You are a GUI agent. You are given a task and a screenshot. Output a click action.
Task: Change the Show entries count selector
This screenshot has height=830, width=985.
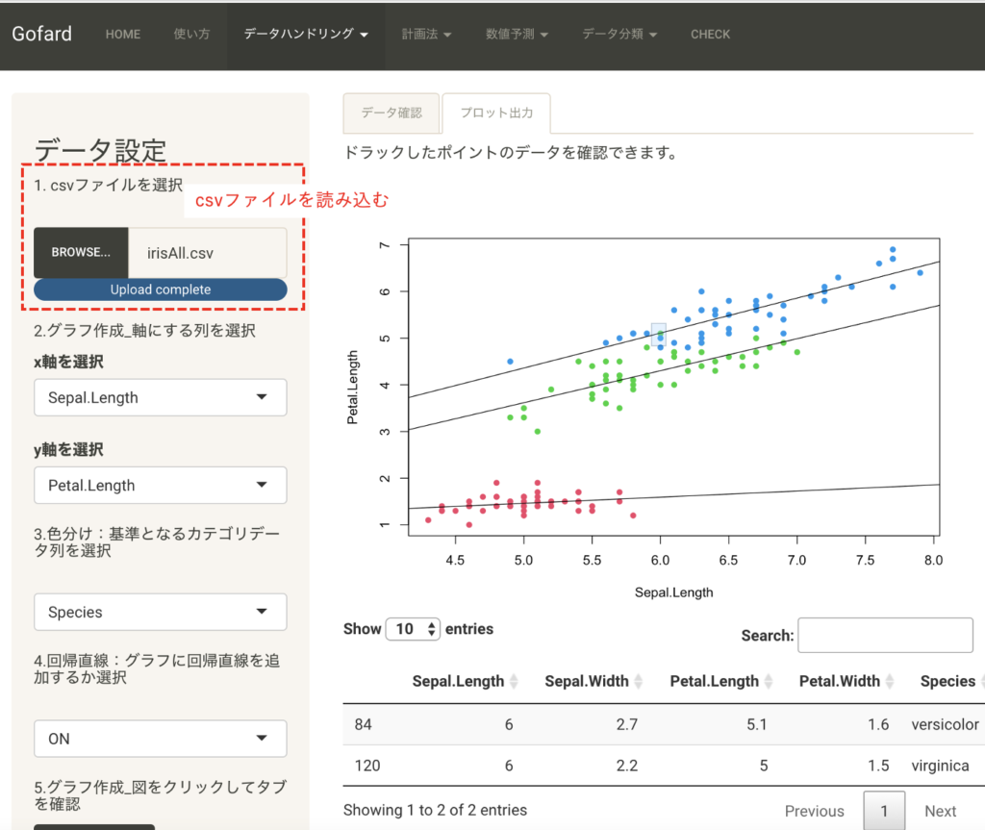(413, 629)
